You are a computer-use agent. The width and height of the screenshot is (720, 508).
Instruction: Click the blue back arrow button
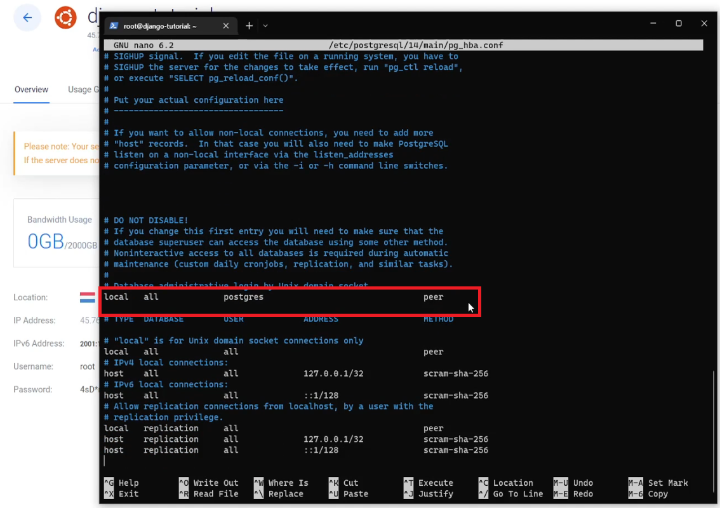coord(27,18)
